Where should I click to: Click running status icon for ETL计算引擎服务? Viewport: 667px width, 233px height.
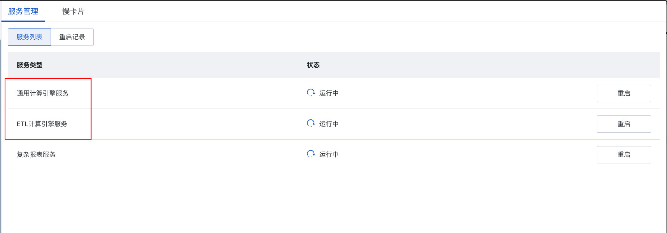point(311,123)
